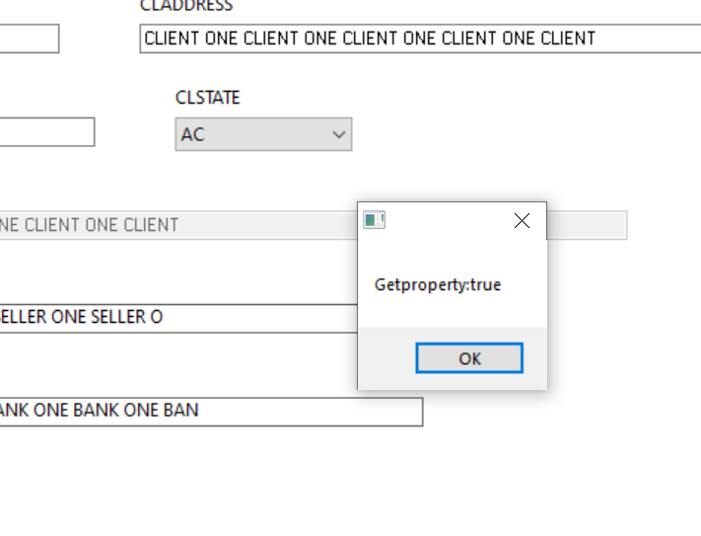The image size is (701, 536).
Task: Click the greyed field right of the dialog
Action: [x=587, y=225]
